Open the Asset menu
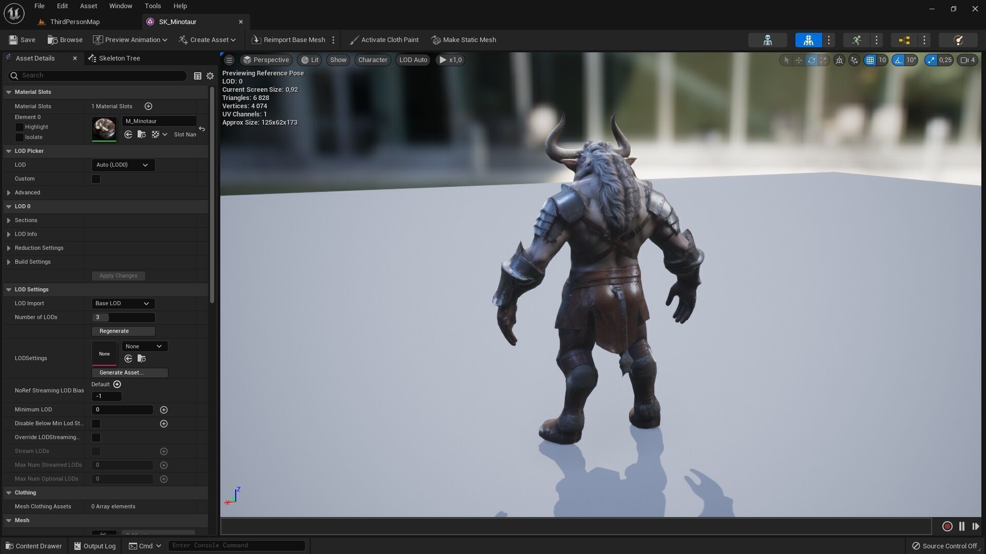 tap(88, 6)
